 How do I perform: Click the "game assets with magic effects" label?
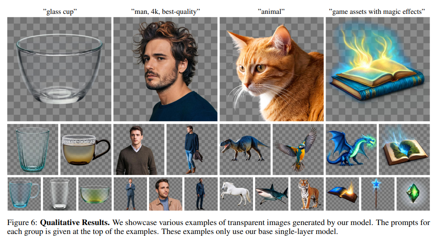point(377,12)
